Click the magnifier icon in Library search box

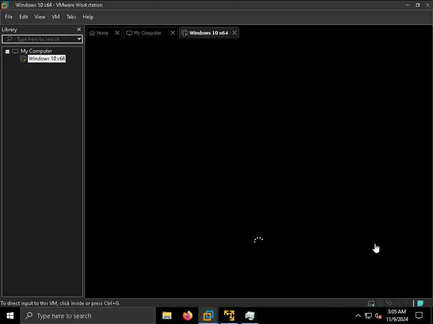pyautogui.click(x=9, y=39)
